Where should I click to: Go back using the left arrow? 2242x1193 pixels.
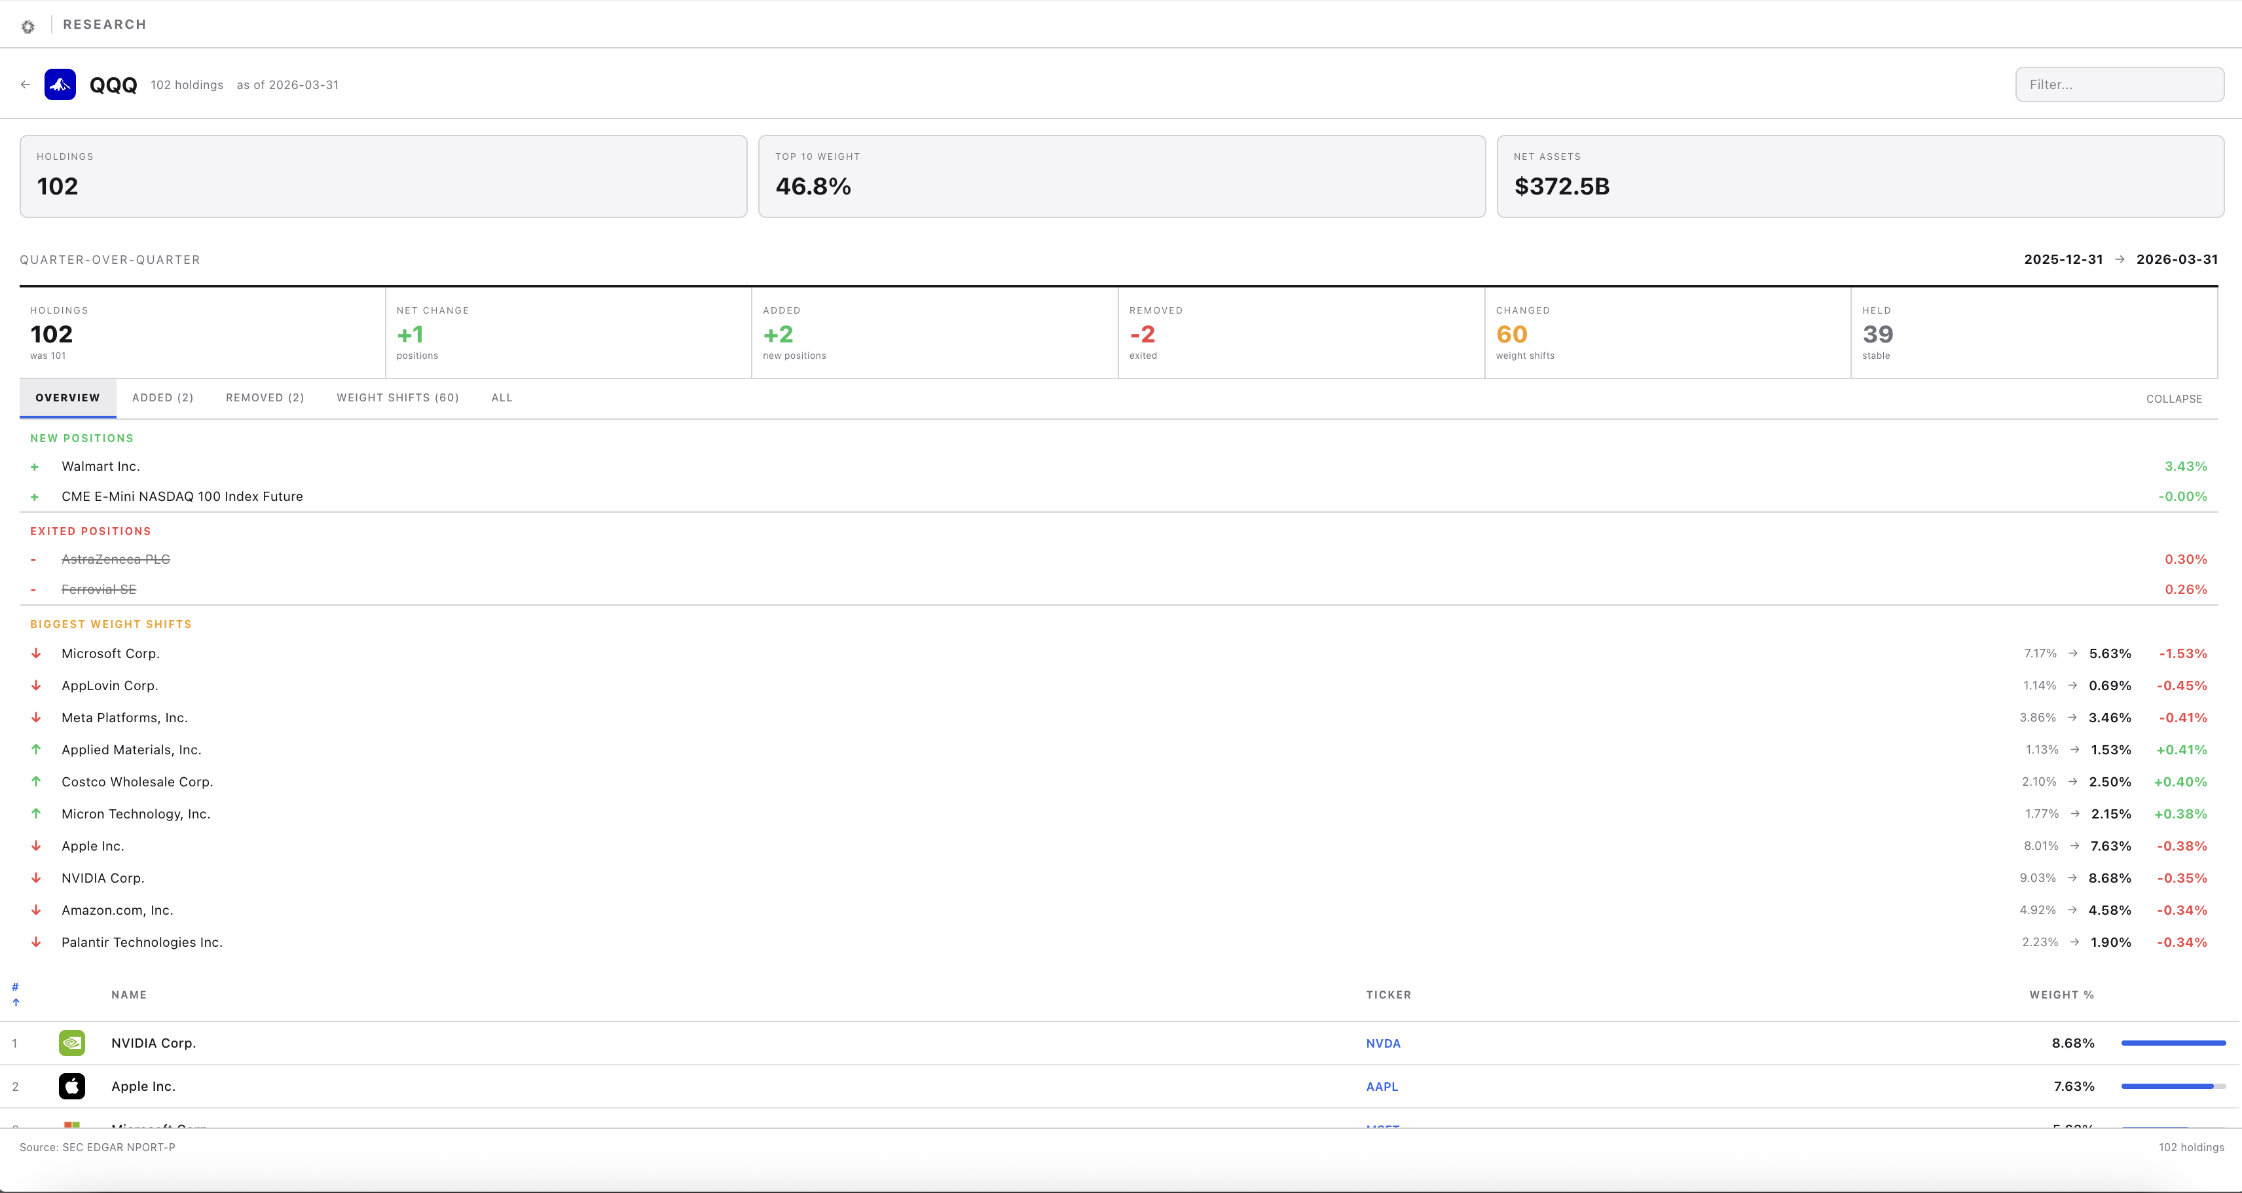tap(26, 84)
